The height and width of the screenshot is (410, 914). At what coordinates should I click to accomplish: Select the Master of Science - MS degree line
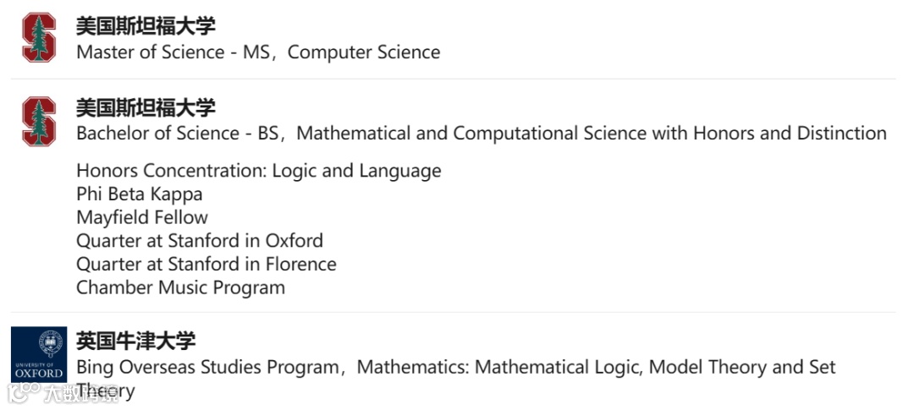[258, 52]
